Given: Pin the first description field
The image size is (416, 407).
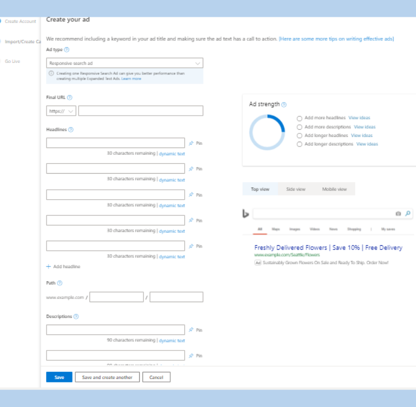Looking at the screenshot, I should point(195,330).
